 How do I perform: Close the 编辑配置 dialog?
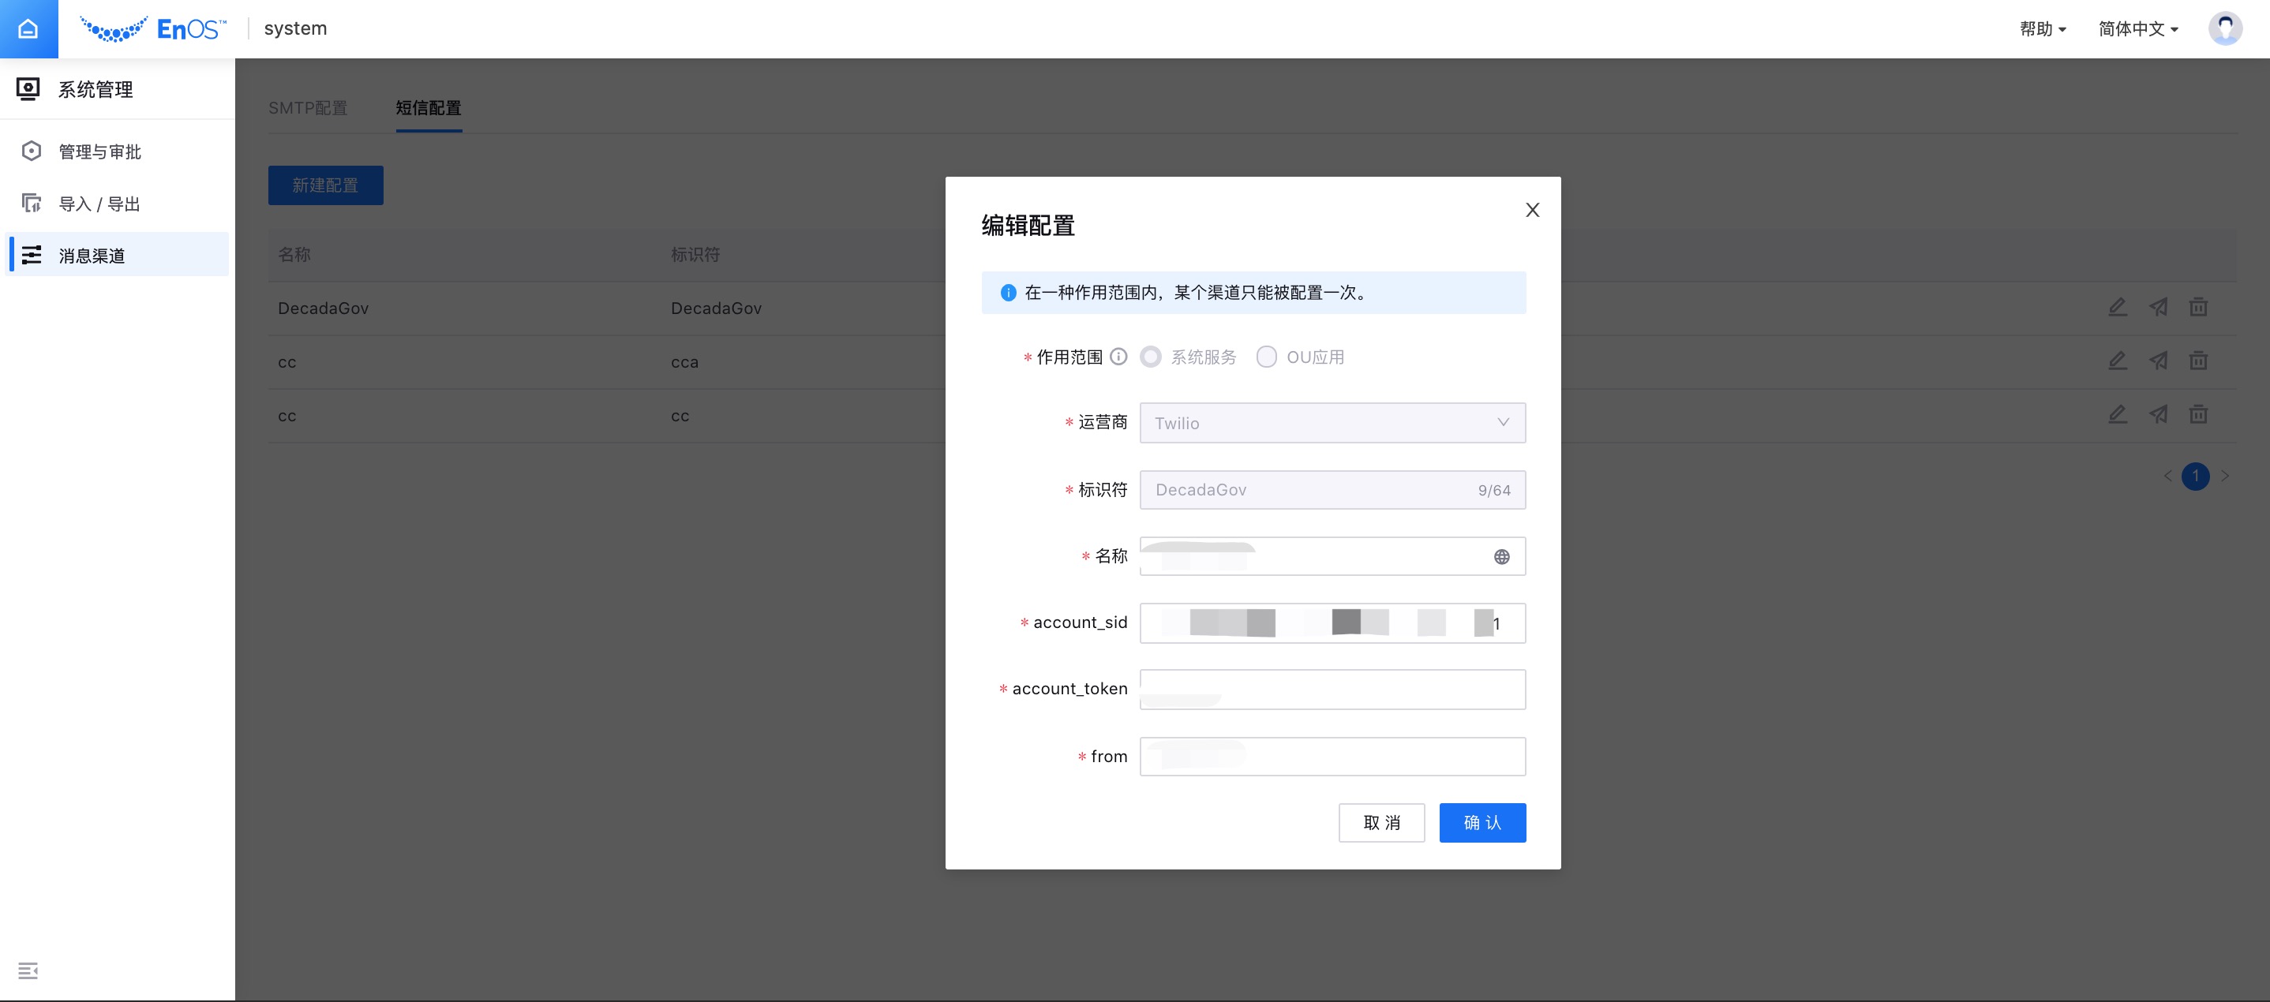point(1533,210)
